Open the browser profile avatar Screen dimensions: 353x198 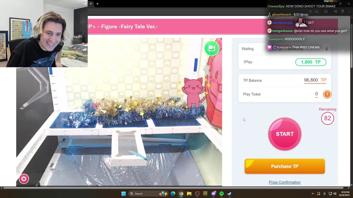[343, 12]
